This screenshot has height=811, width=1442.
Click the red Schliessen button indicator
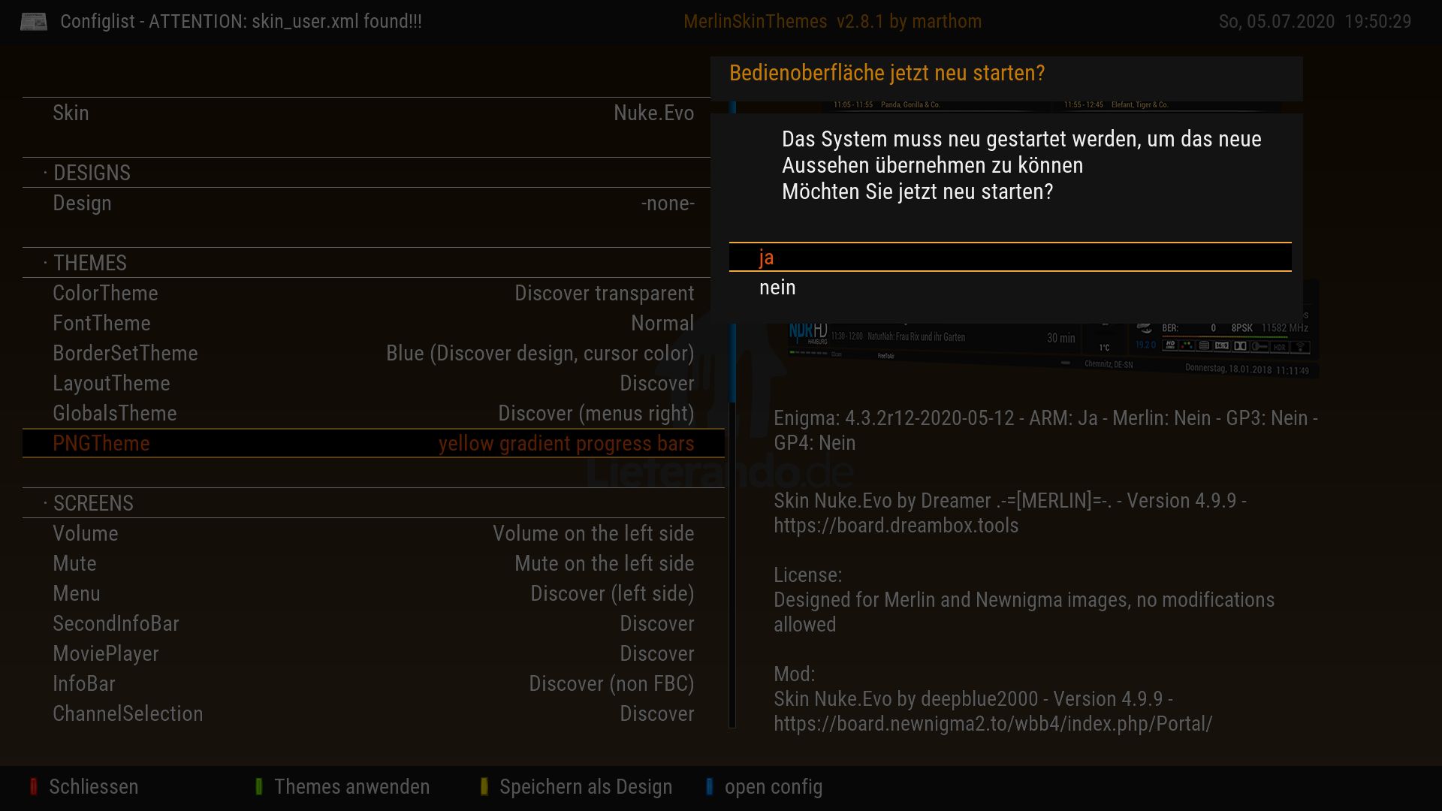tap(33, 786)
